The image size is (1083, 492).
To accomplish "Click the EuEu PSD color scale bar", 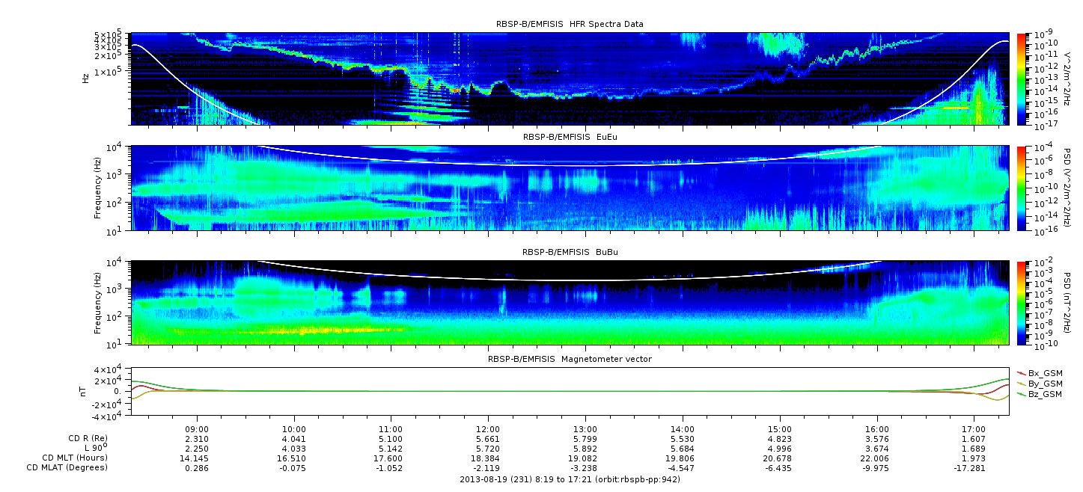I will tap(1022, 188).
